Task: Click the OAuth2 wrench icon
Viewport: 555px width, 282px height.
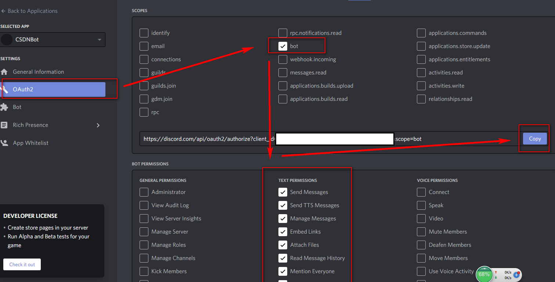Action: pyautogui.click(x=4, y=89)
